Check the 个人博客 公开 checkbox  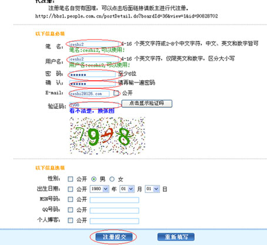(70, 220)
